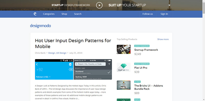Click the Designmodo swirl logo icon
Screen dimensions: 205x101
click(35, 14)
